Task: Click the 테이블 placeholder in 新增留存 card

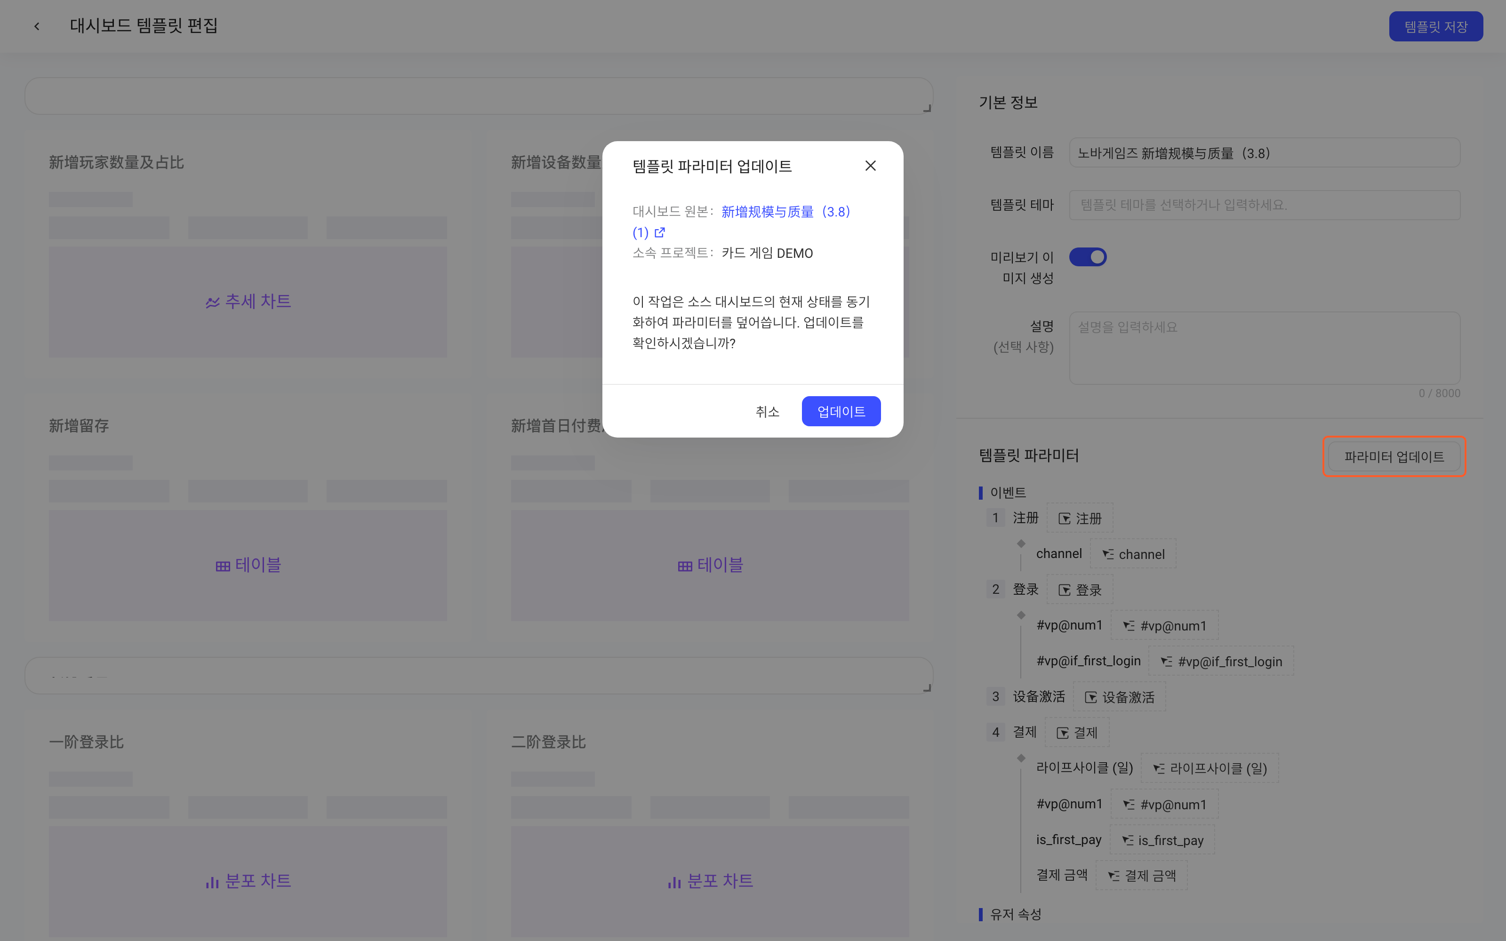Action: (x=248, y=565)
